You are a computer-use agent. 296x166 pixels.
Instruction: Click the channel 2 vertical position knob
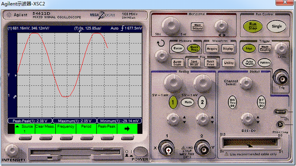tap(202, 119)
